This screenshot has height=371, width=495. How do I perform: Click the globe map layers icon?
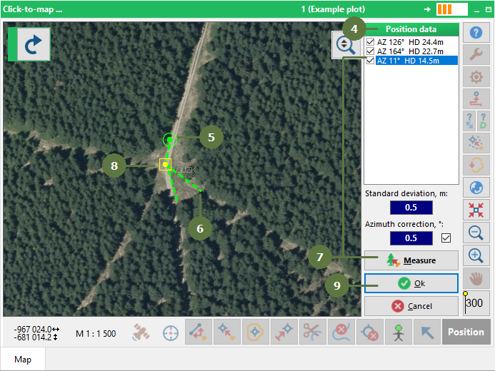(476, 188)
